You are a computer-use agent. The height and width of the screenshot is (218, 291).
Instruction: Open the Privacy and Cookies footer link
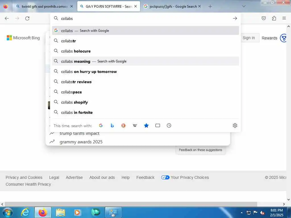coord(24,177)
